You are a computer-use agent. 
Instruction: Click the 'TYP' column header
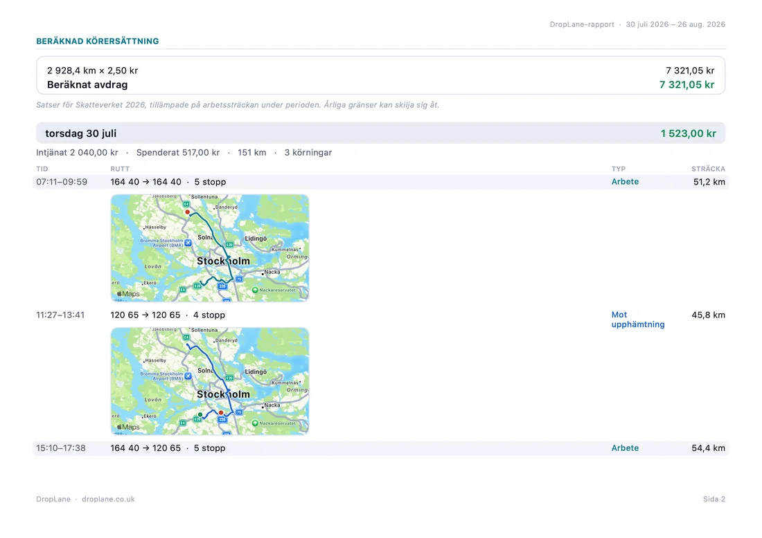click(x=618, y=169)
